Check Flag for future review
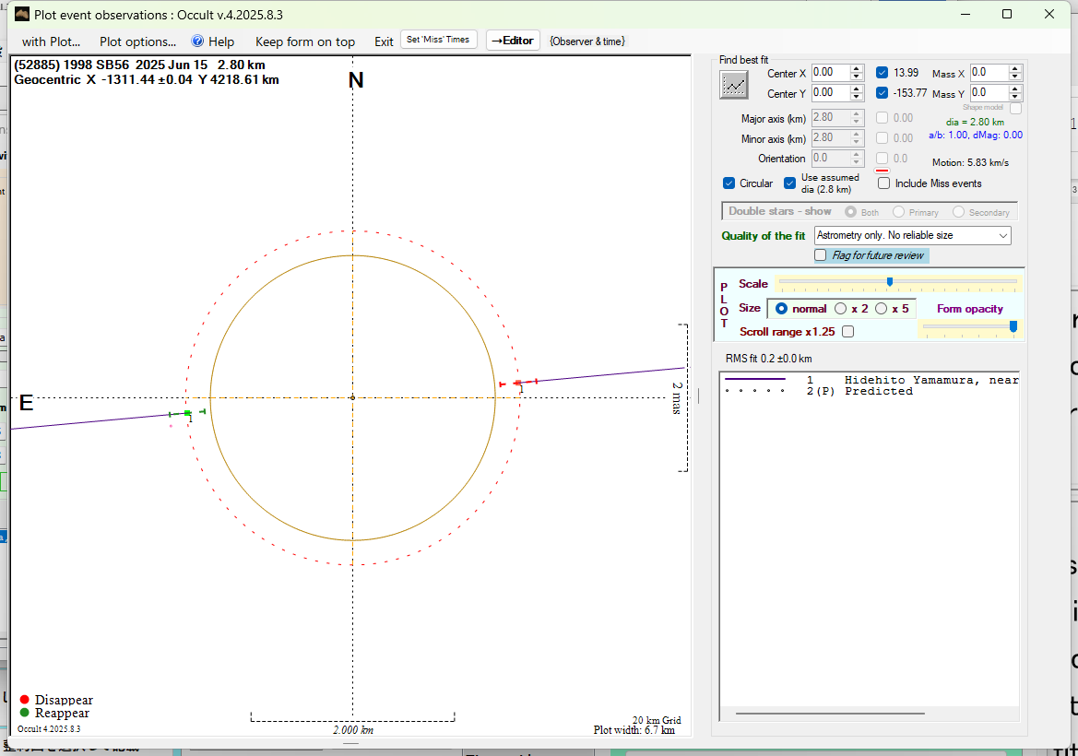The image size is (1078, 756). [821, 255]
